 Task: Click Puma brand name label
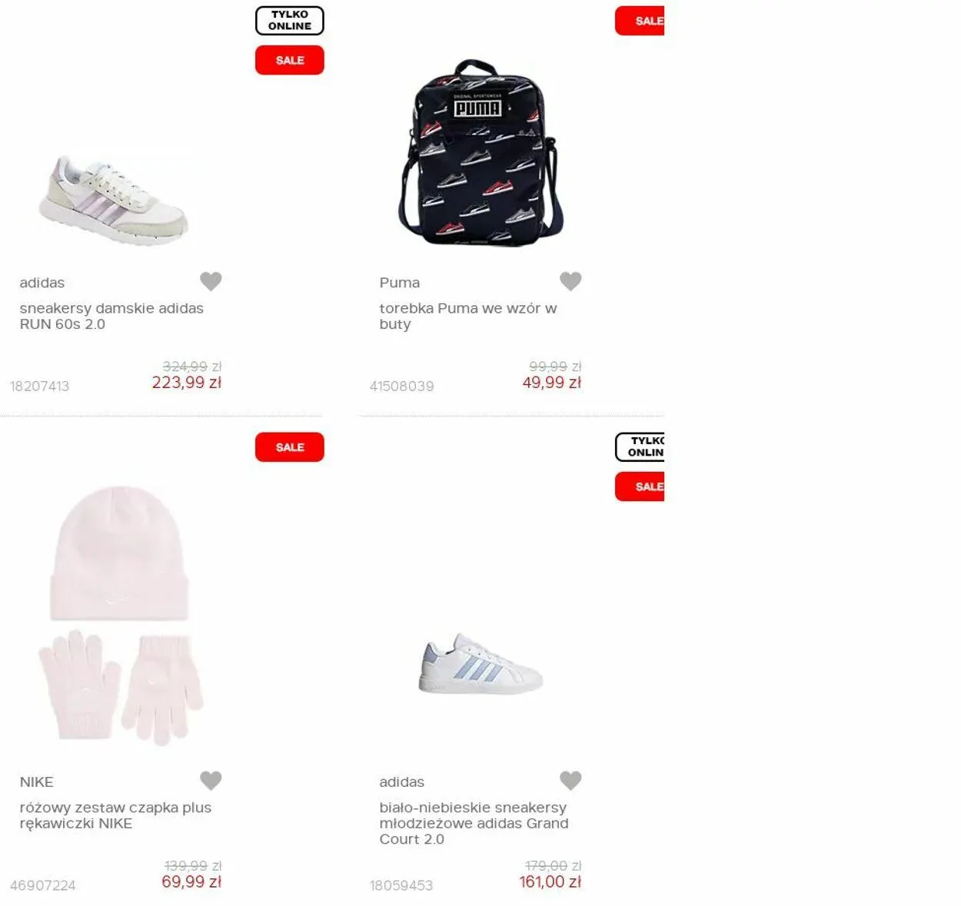(x=399, y=282)
